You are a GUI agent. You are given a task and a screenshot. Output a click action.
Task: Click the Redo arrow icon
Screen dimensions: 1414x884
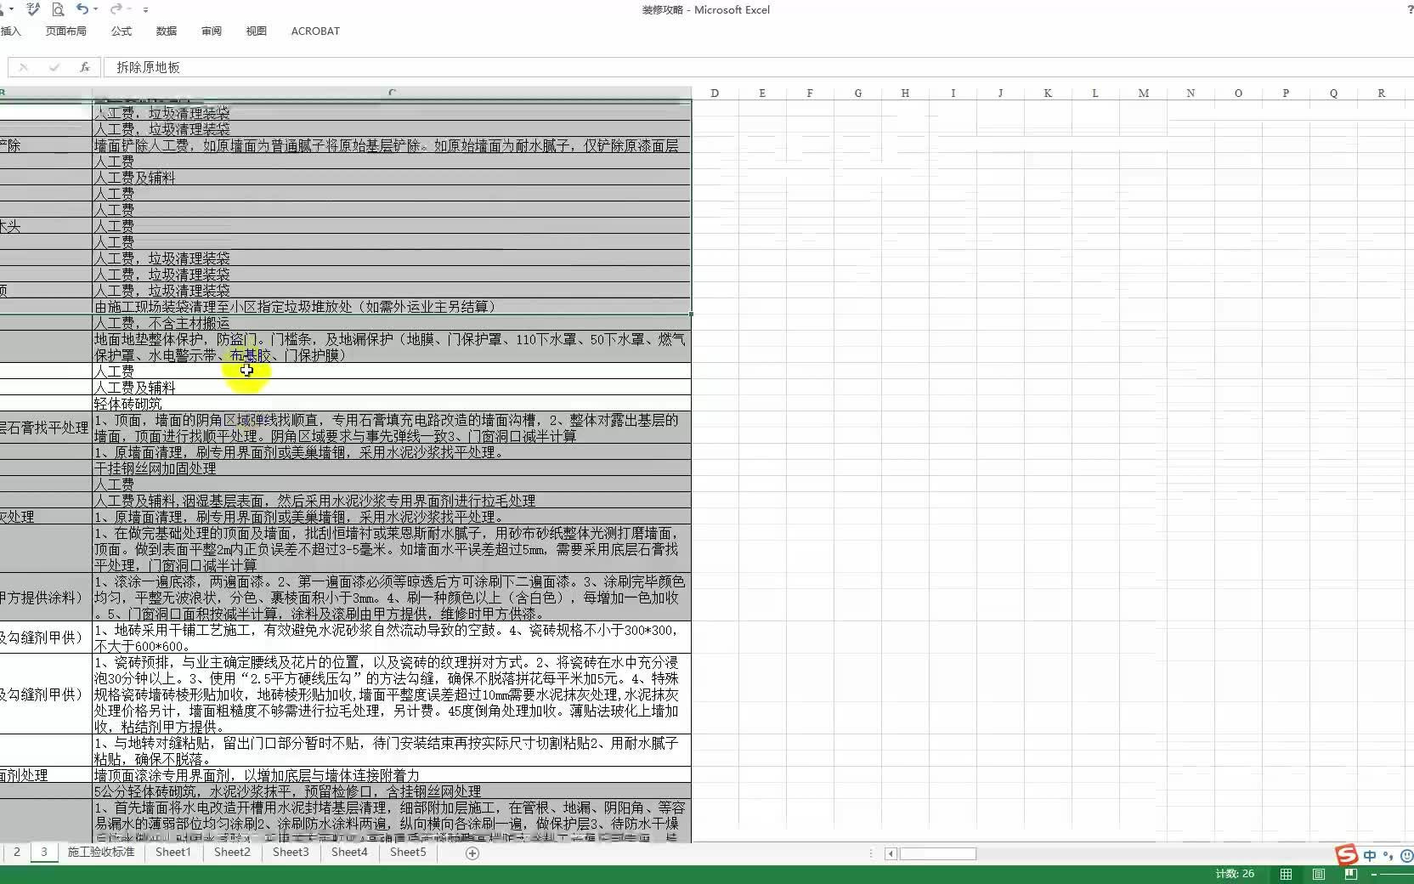116,9
